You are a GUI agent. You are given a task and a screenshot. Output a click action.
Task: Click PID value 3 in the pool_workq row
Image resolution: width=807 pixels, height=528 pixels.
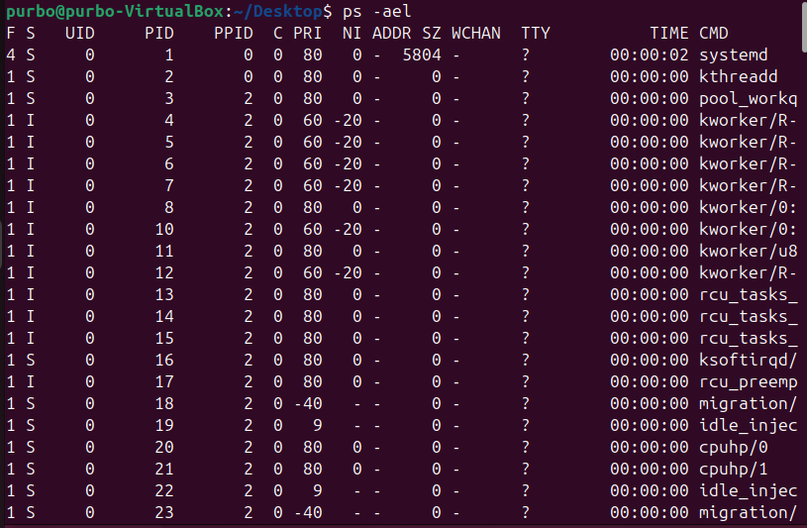[x=168, y=98]
